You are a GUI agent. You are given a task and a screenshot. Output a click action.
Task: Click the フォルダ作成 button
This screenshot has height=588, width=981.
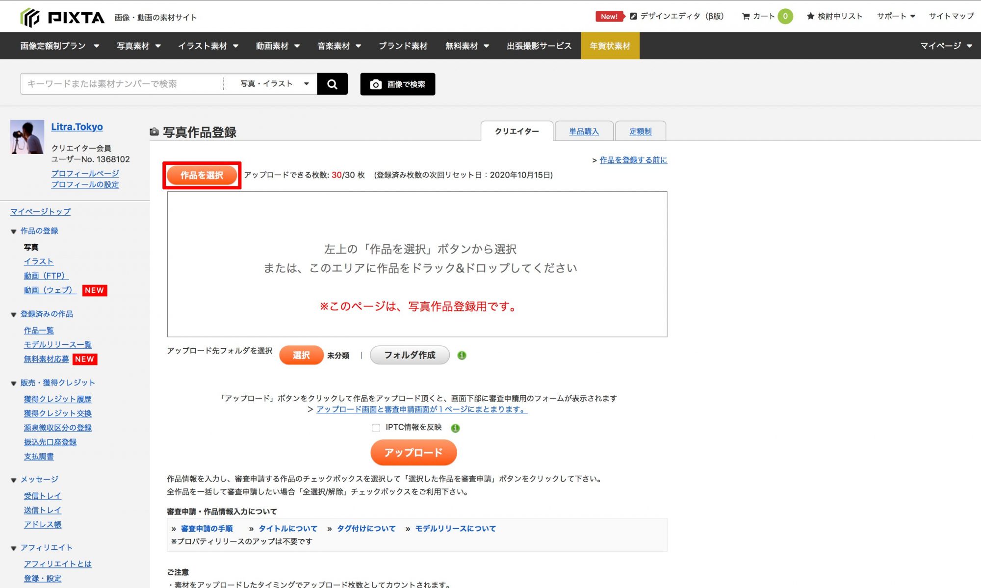pos(410,355)
